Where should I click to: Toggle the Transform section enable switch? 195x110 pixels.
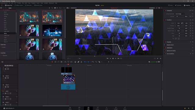165,20
